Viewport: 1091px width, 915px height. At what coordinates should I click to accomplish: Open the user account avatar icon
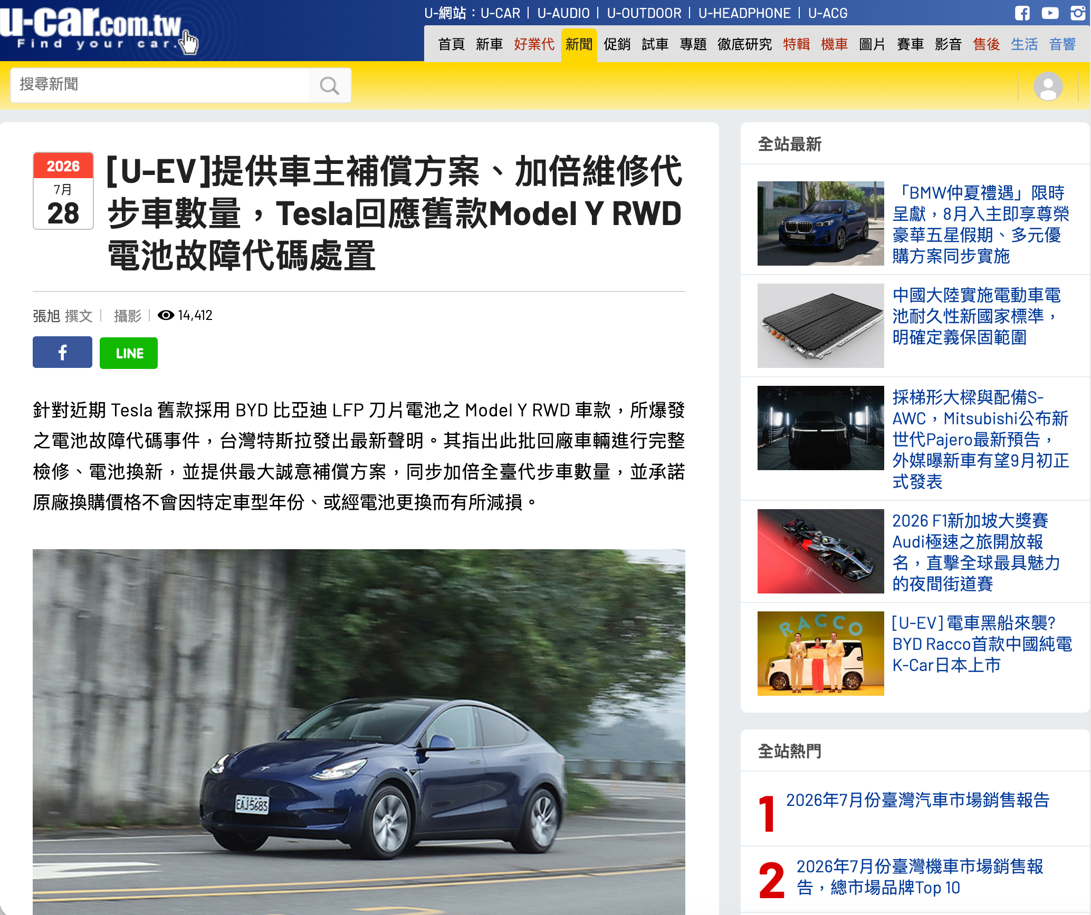click(x=1048, y=86)
